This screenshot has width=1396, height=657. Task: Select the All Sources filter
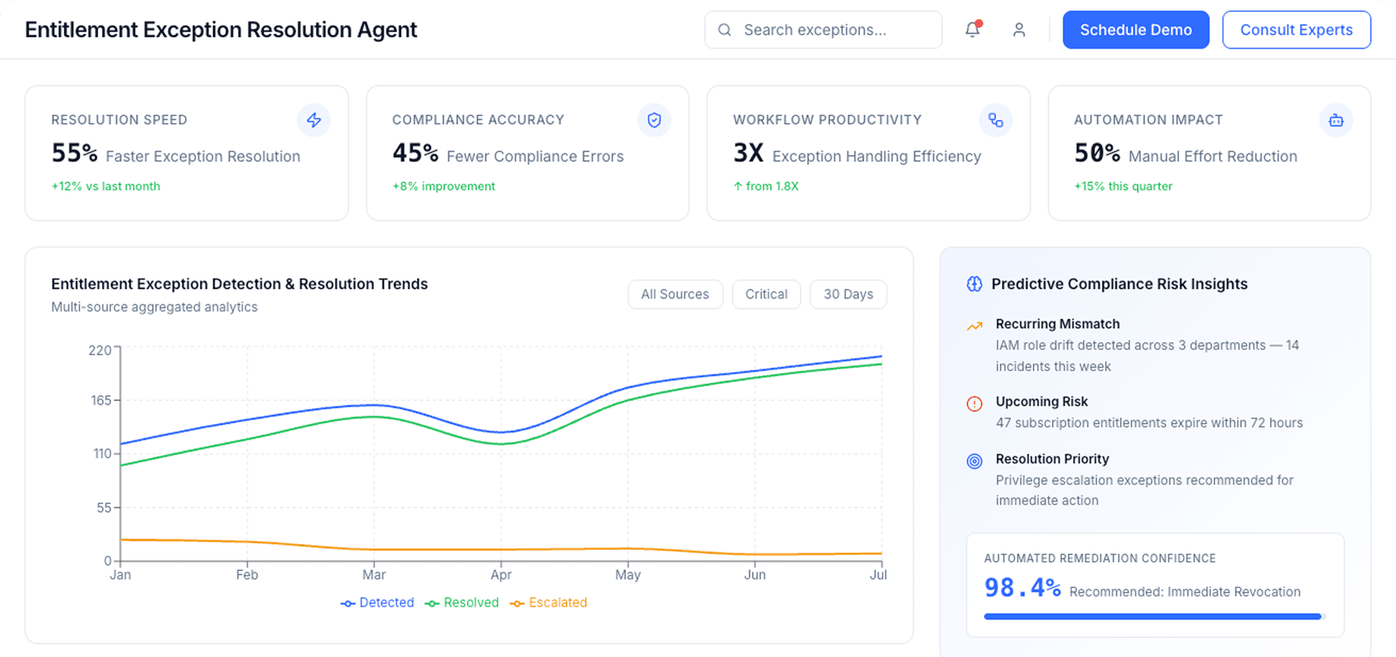(675, 294)
